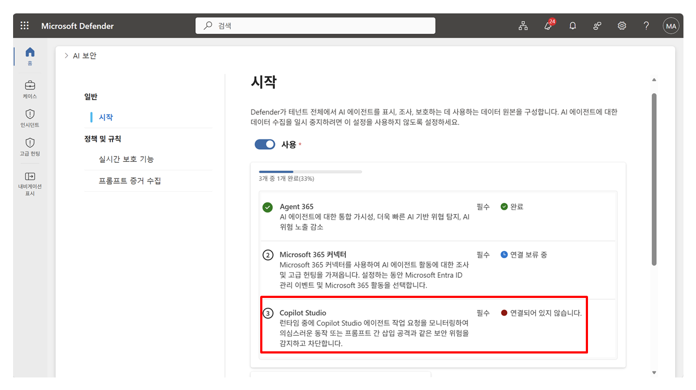The width and height of the screenshot is (696, 390).
Task: Click the Agent 365 completed step
Action: pos(438,216)
